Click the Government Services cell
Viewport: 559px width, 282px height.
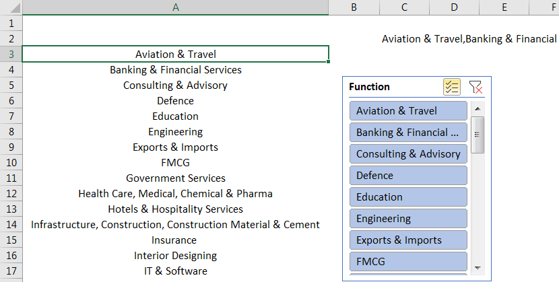click(x=176, y=178)
